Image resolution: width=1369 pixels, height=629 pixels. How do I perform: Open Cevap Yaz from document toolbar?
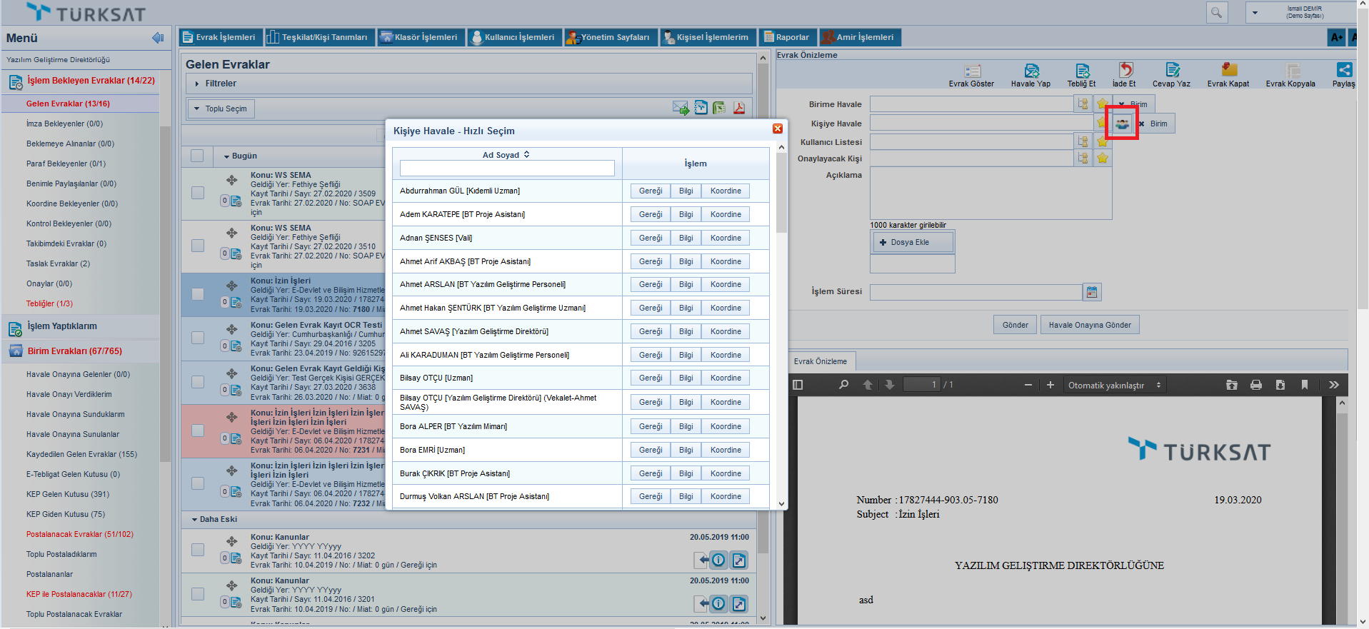1172,70
